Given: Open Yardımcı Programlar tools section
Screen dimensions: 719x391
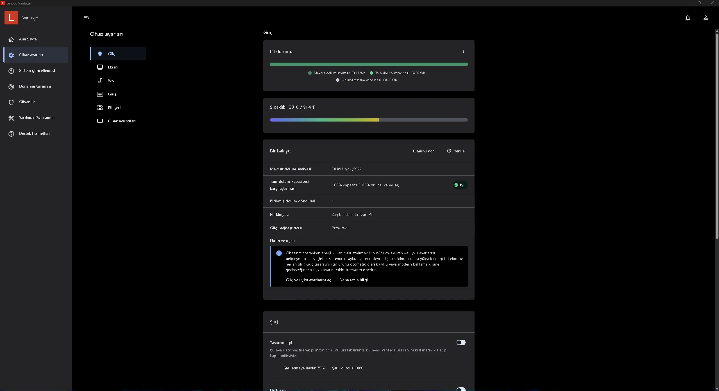Looking at the screenshot, I should pos(37,118).
